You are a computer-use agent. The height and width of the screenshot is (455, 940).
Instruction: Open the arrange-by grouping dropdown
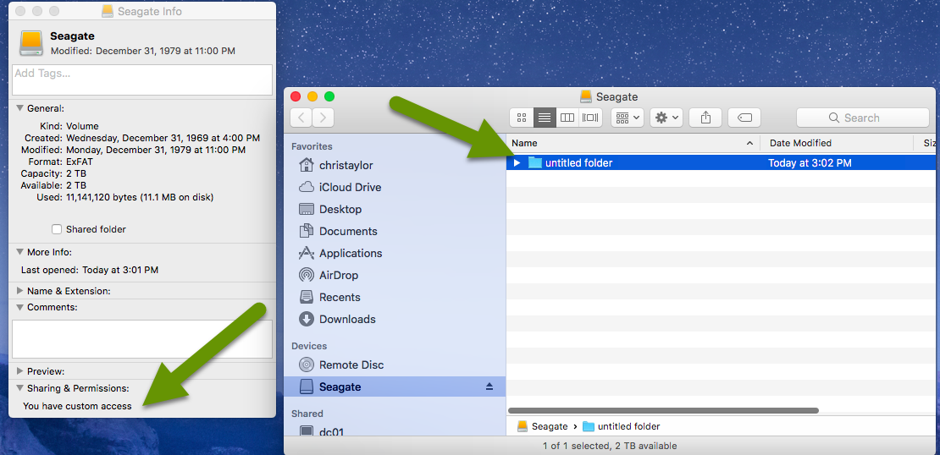coord(627,118)
